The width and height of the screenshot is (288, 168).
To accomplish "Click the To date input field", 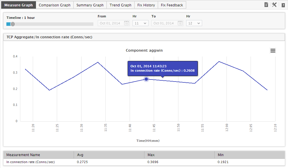I will pyautogui.click(x=167, y=23).
